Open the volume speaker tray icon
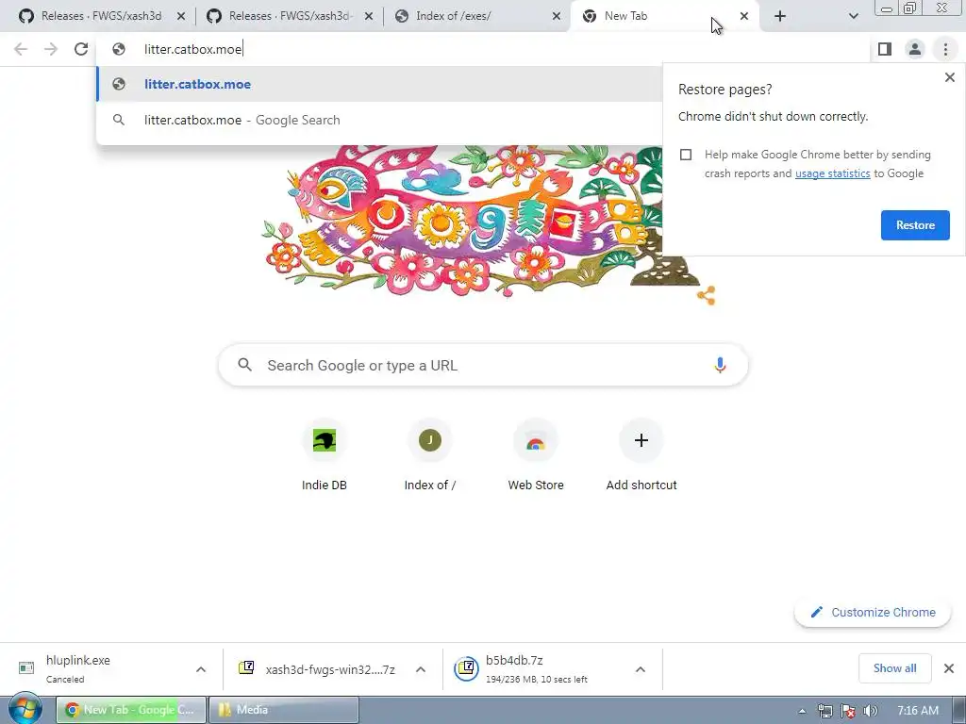Image resolution: width=966 pixels, height=724 pixels. 870,711
